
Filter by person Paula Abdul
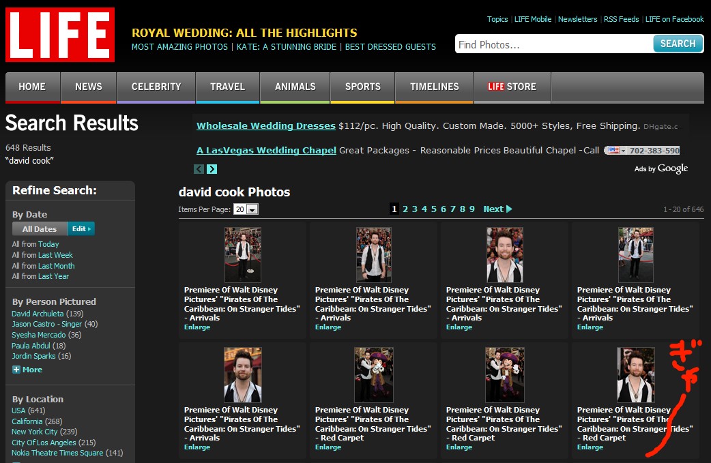31,346
